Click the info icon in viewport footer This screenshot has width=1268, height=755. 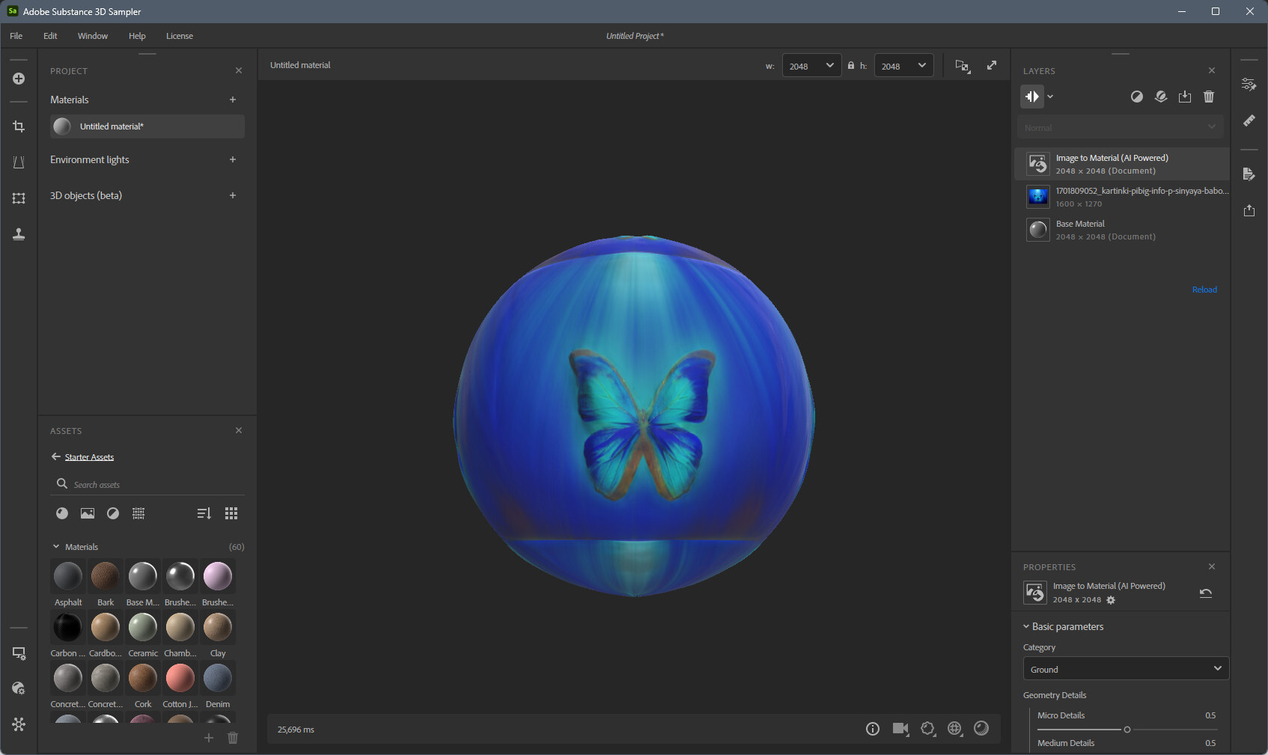873,729
